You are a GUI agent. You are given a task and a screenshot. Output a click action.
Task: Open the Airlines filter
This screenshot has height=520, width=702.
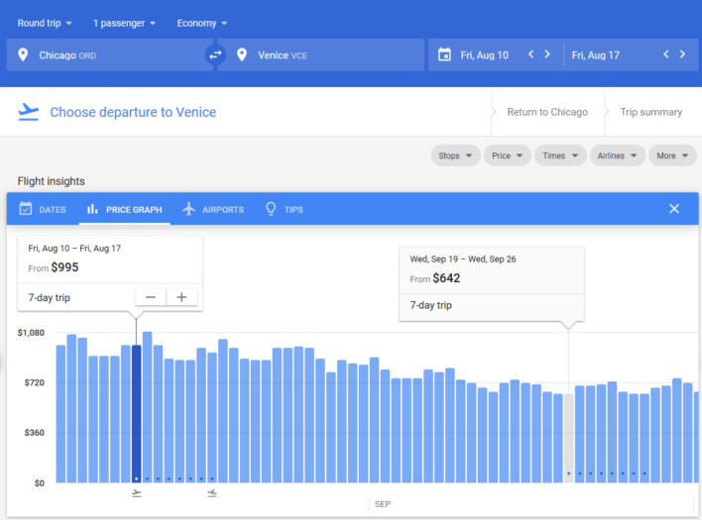[616, 156]
